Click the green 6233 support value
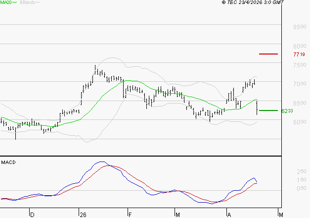The image size is (310, 218). (287, 111)
